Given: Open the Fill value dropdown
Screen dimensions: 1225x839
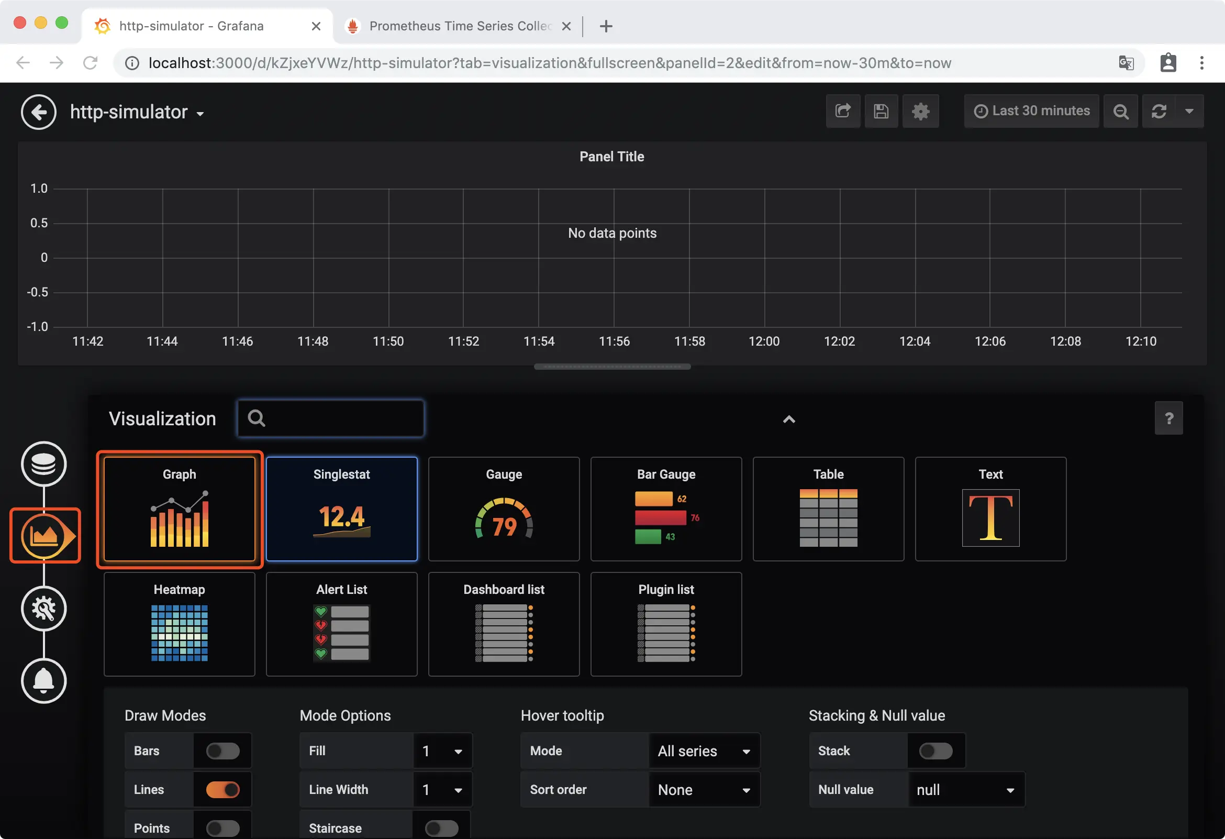Looking at the screenshot, I should point(443,751).
